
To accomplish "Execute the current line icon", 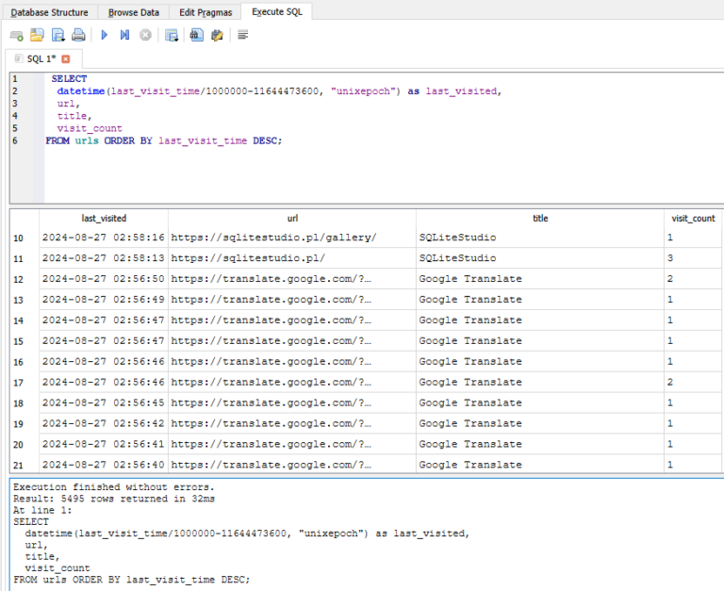I will [x=124, y=35].
